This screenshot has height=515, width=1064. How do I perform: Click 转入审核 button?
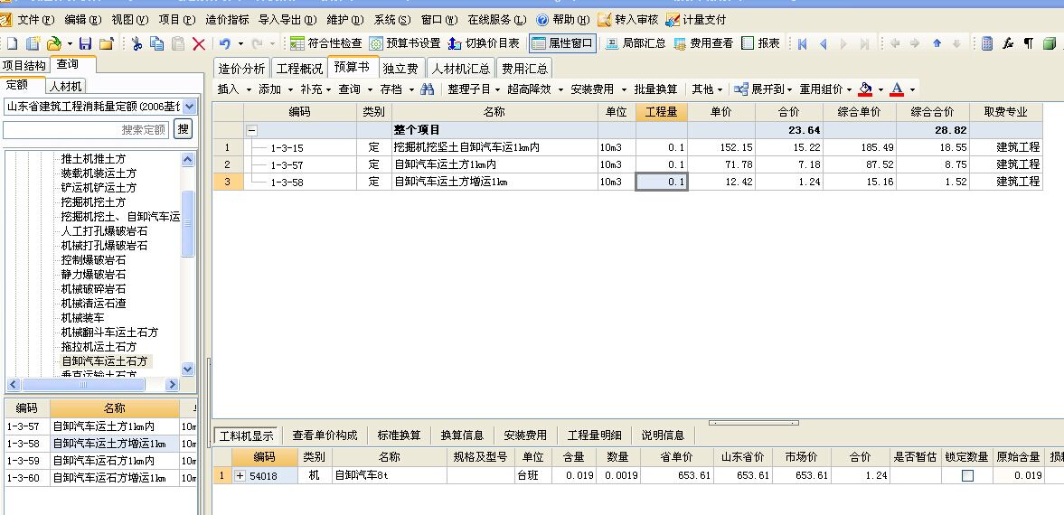pos(628,20)
